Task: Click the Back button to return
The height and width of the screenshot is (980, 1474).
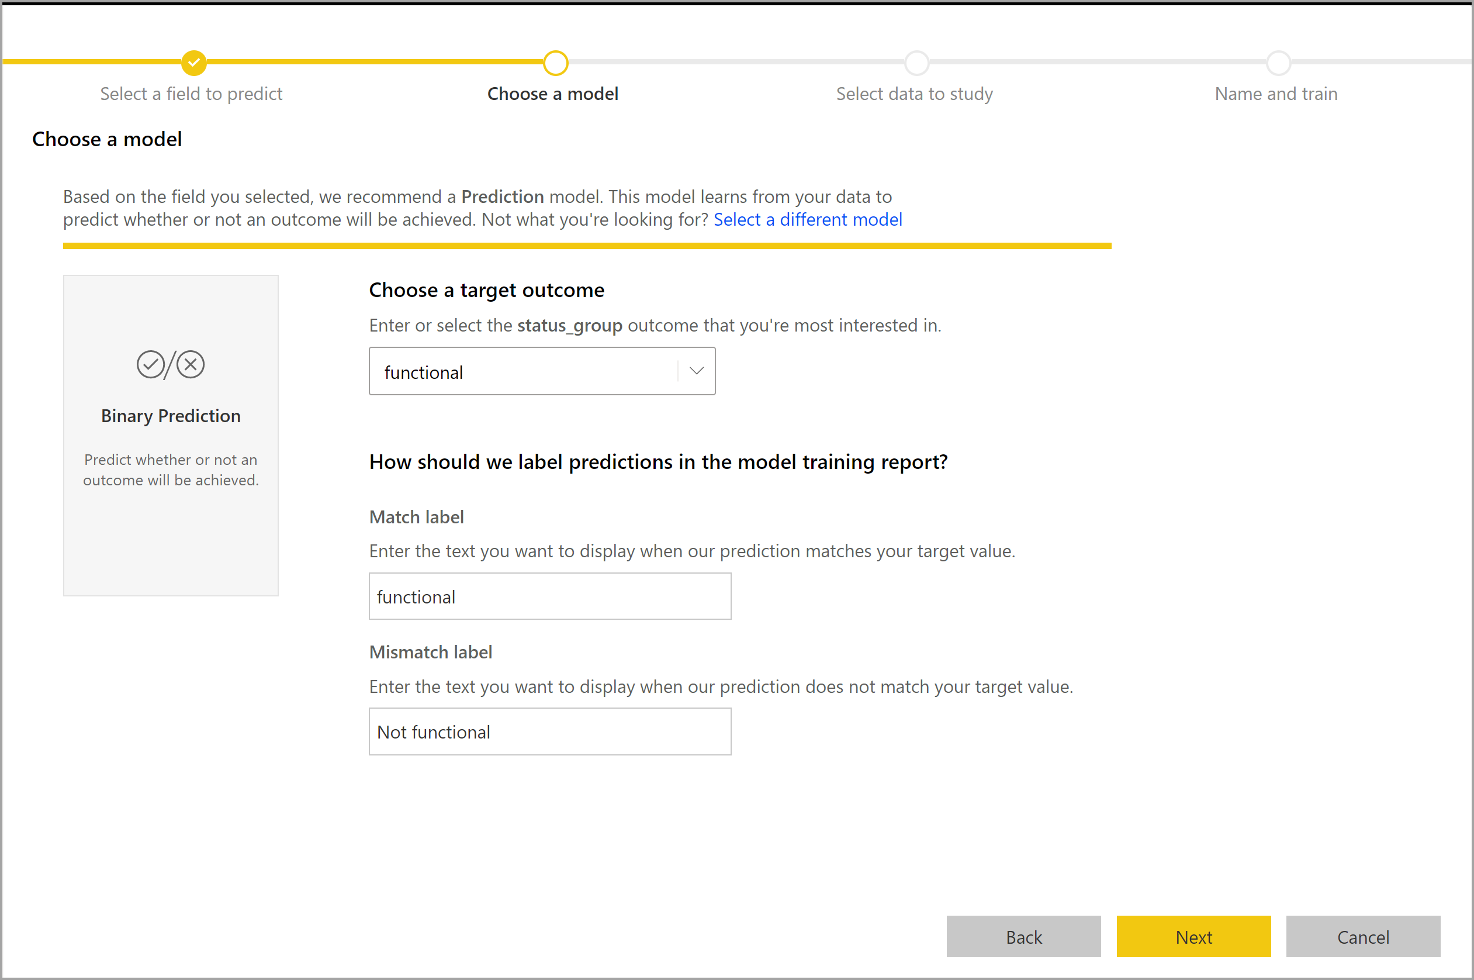Action: click(x=1026, y=936)
